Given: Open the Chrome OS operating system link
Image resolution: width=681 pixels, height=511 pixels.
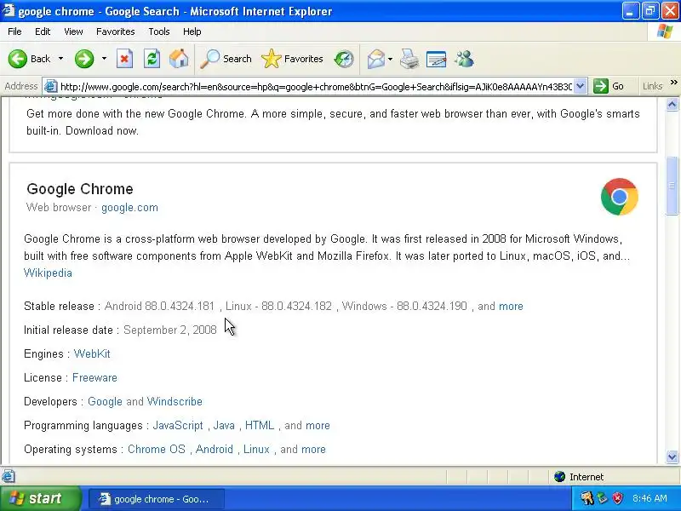Looking at the screenshot, I should pos(157,450).
